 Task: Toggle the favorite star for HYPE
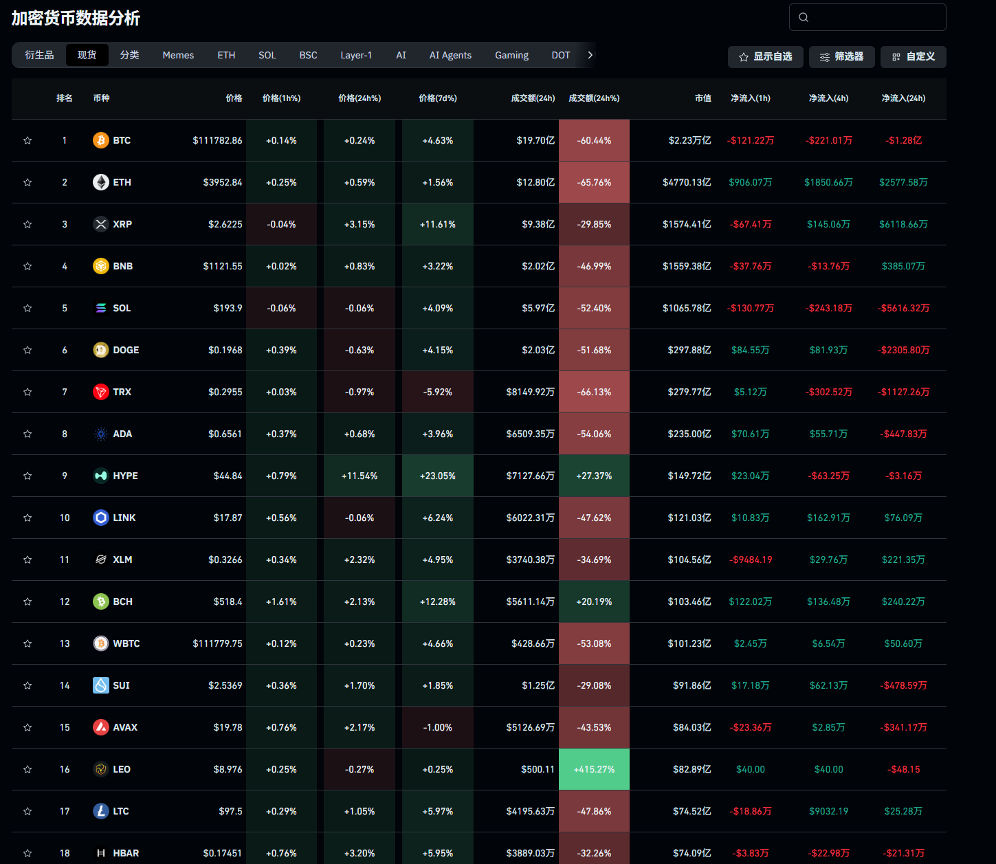(x=27, y=476)
